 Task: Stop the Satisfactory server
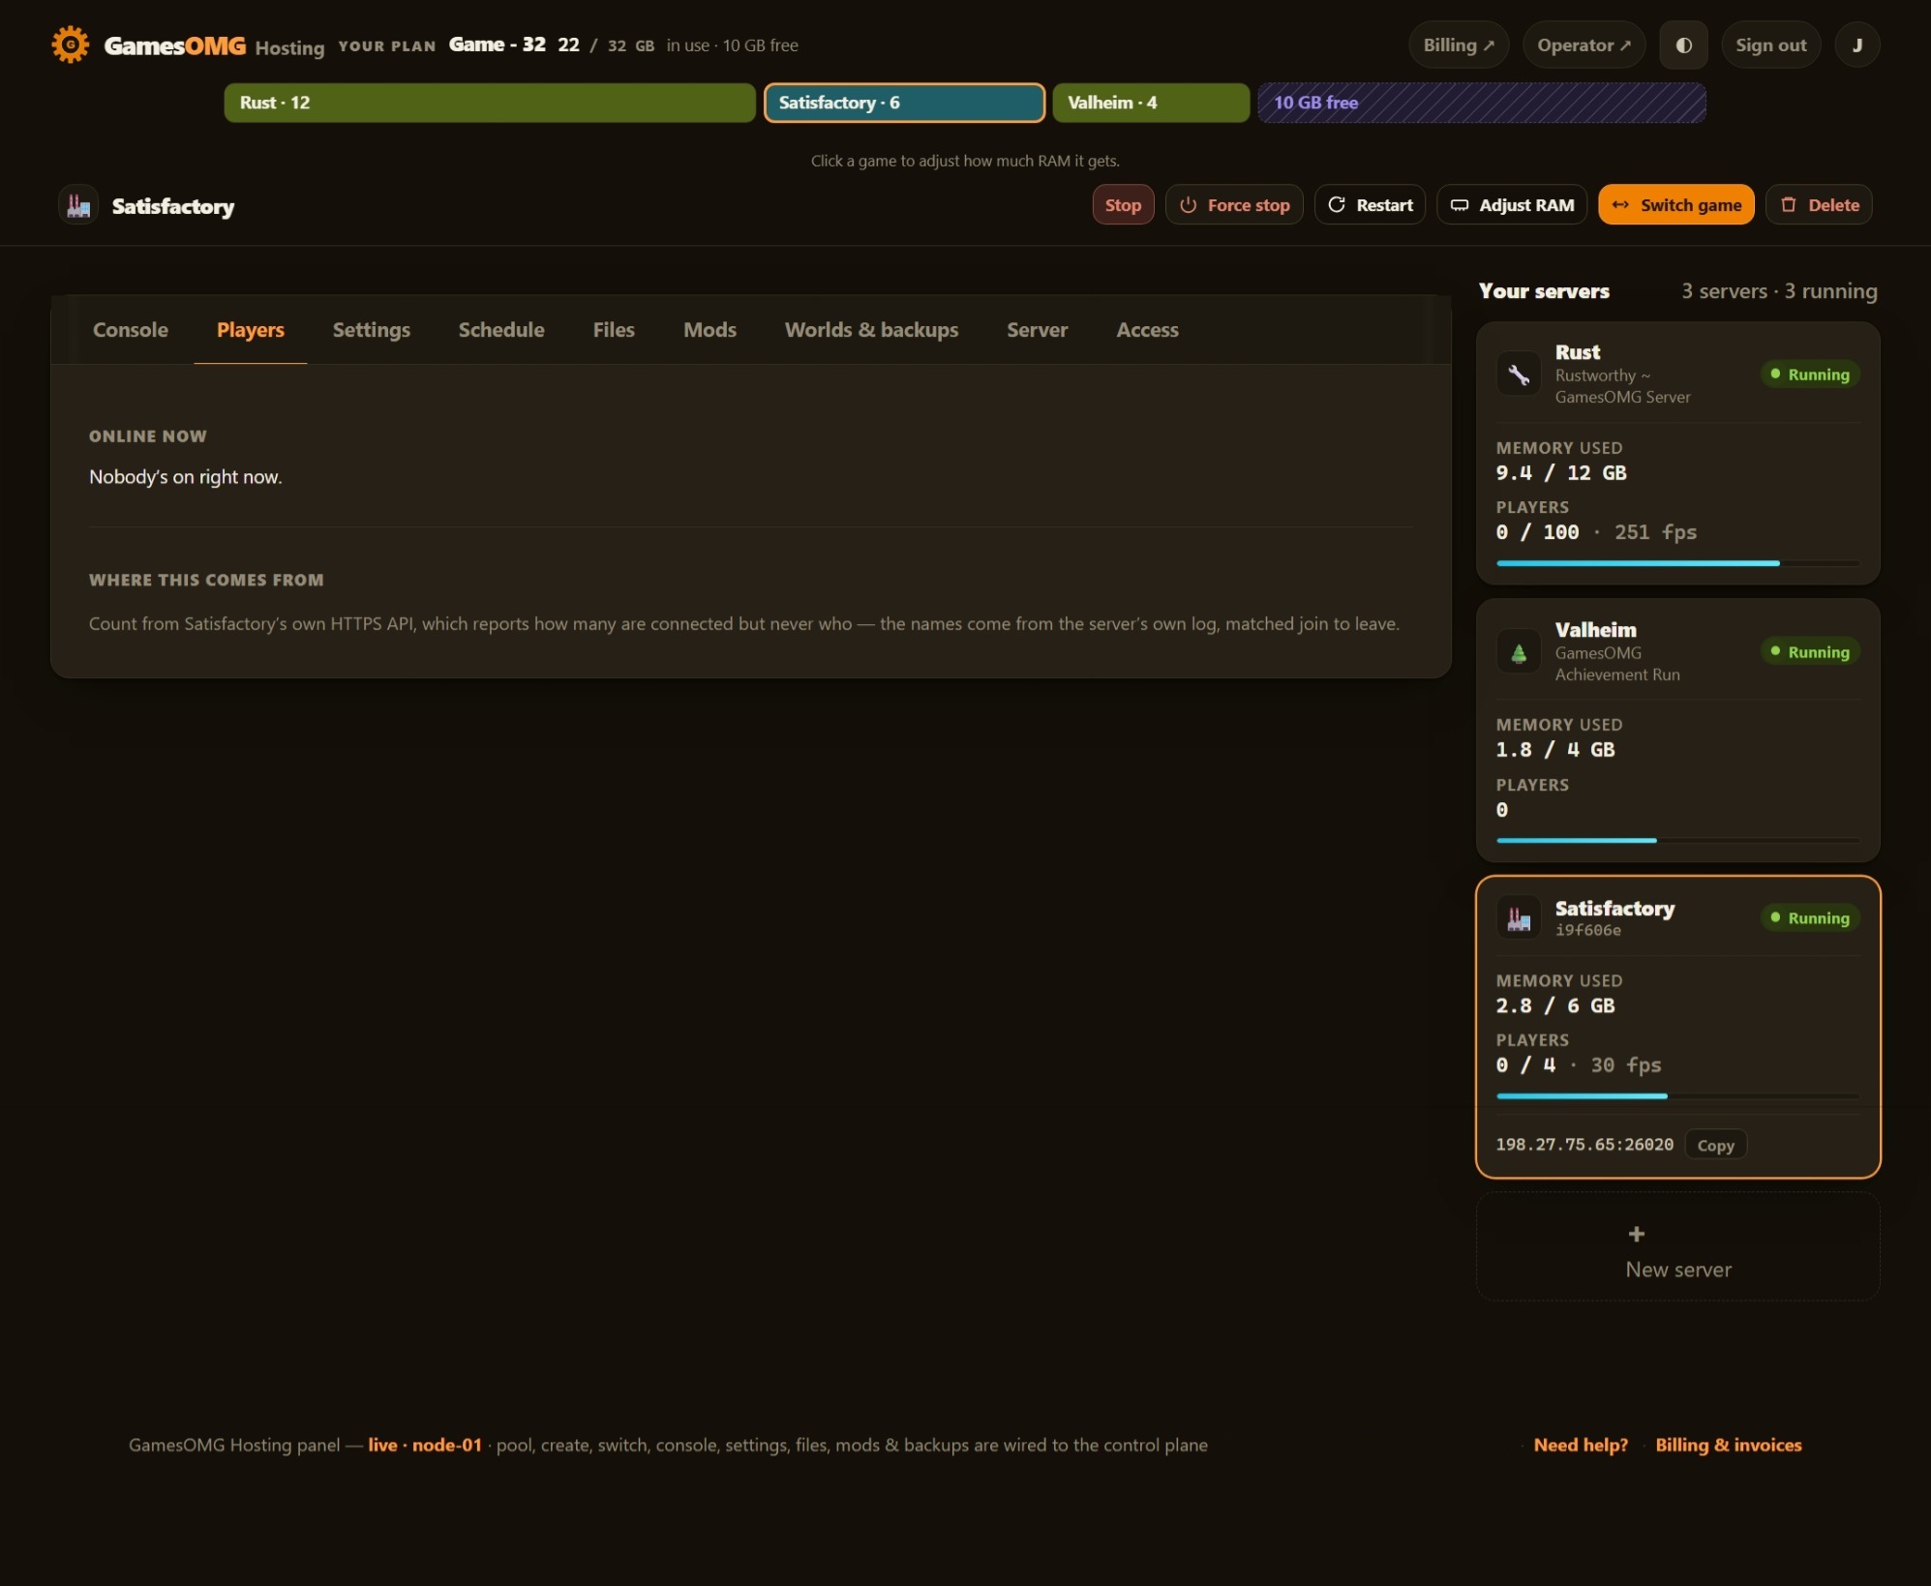1123,204
